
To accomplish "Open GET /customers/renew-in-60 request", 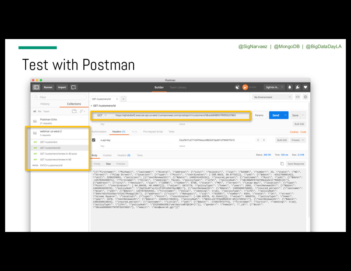I will 60,160.
